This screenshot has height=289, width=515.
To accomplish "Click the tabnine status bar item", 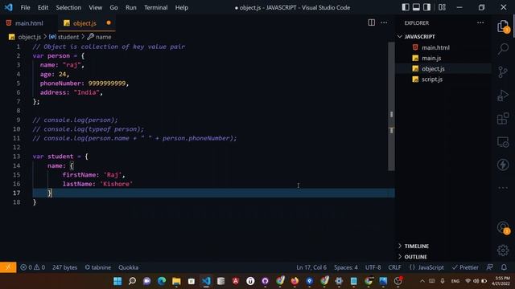I will click(x=98, y=267).
